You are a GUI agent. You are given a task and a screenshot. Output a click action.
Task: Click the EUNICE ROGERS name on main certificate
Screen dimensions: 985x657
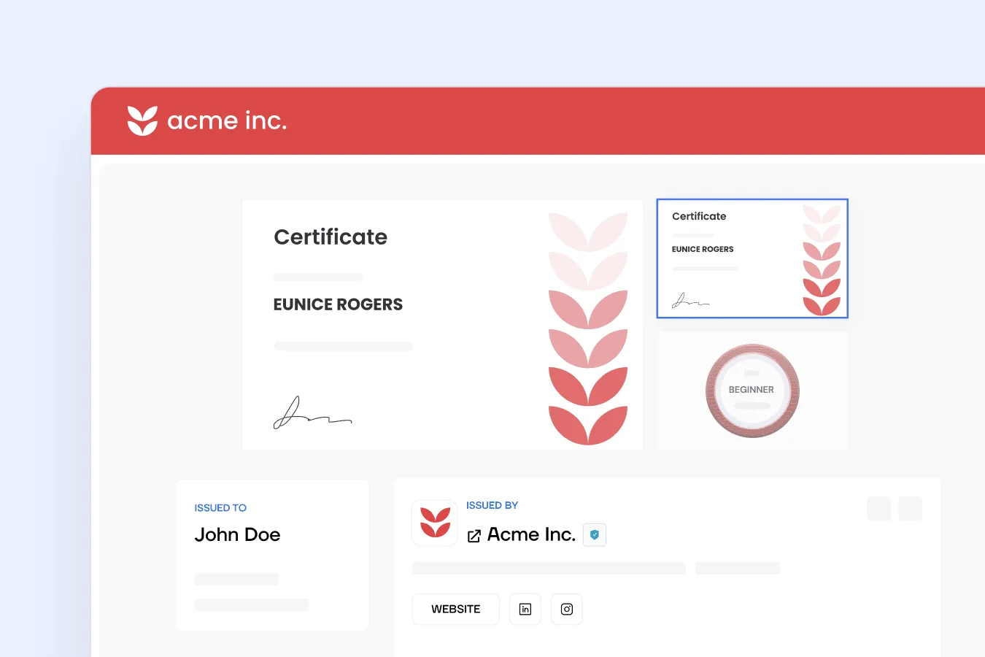(x=338, y=304)
